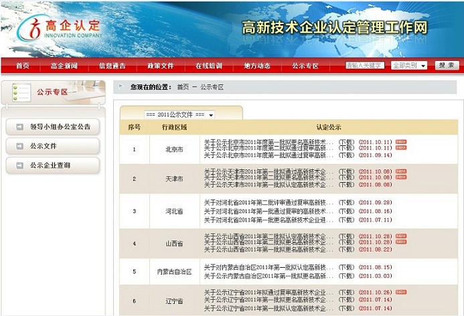The height and width of the screenshot is (316, 464).
Task: Select 在线培训 from the top navigation
Action: [x=209, y=66]
